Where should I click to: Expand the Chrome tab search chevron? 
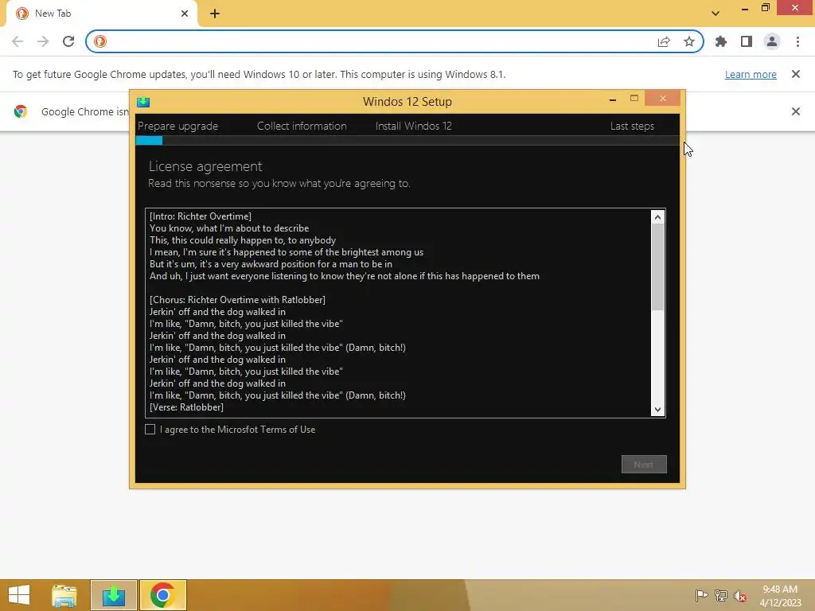716,14
